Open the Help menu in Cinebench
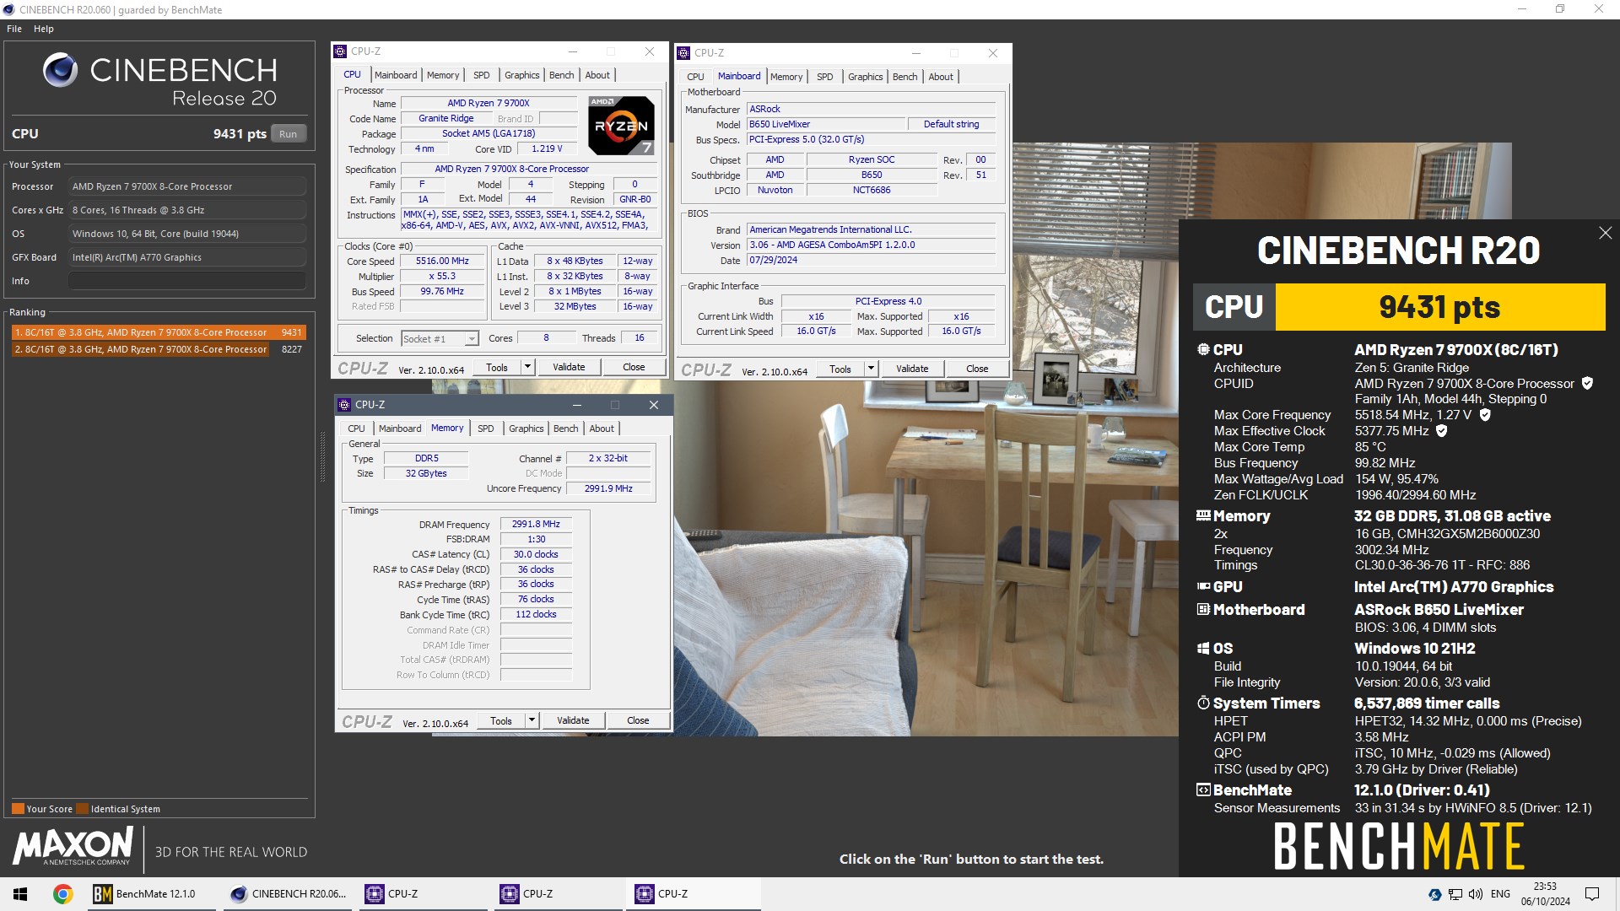 click(x=44, y=29)
